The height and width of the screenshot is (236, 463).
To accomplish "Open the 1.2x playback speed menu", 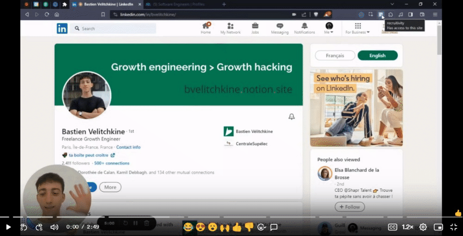I will click(407, 227).
